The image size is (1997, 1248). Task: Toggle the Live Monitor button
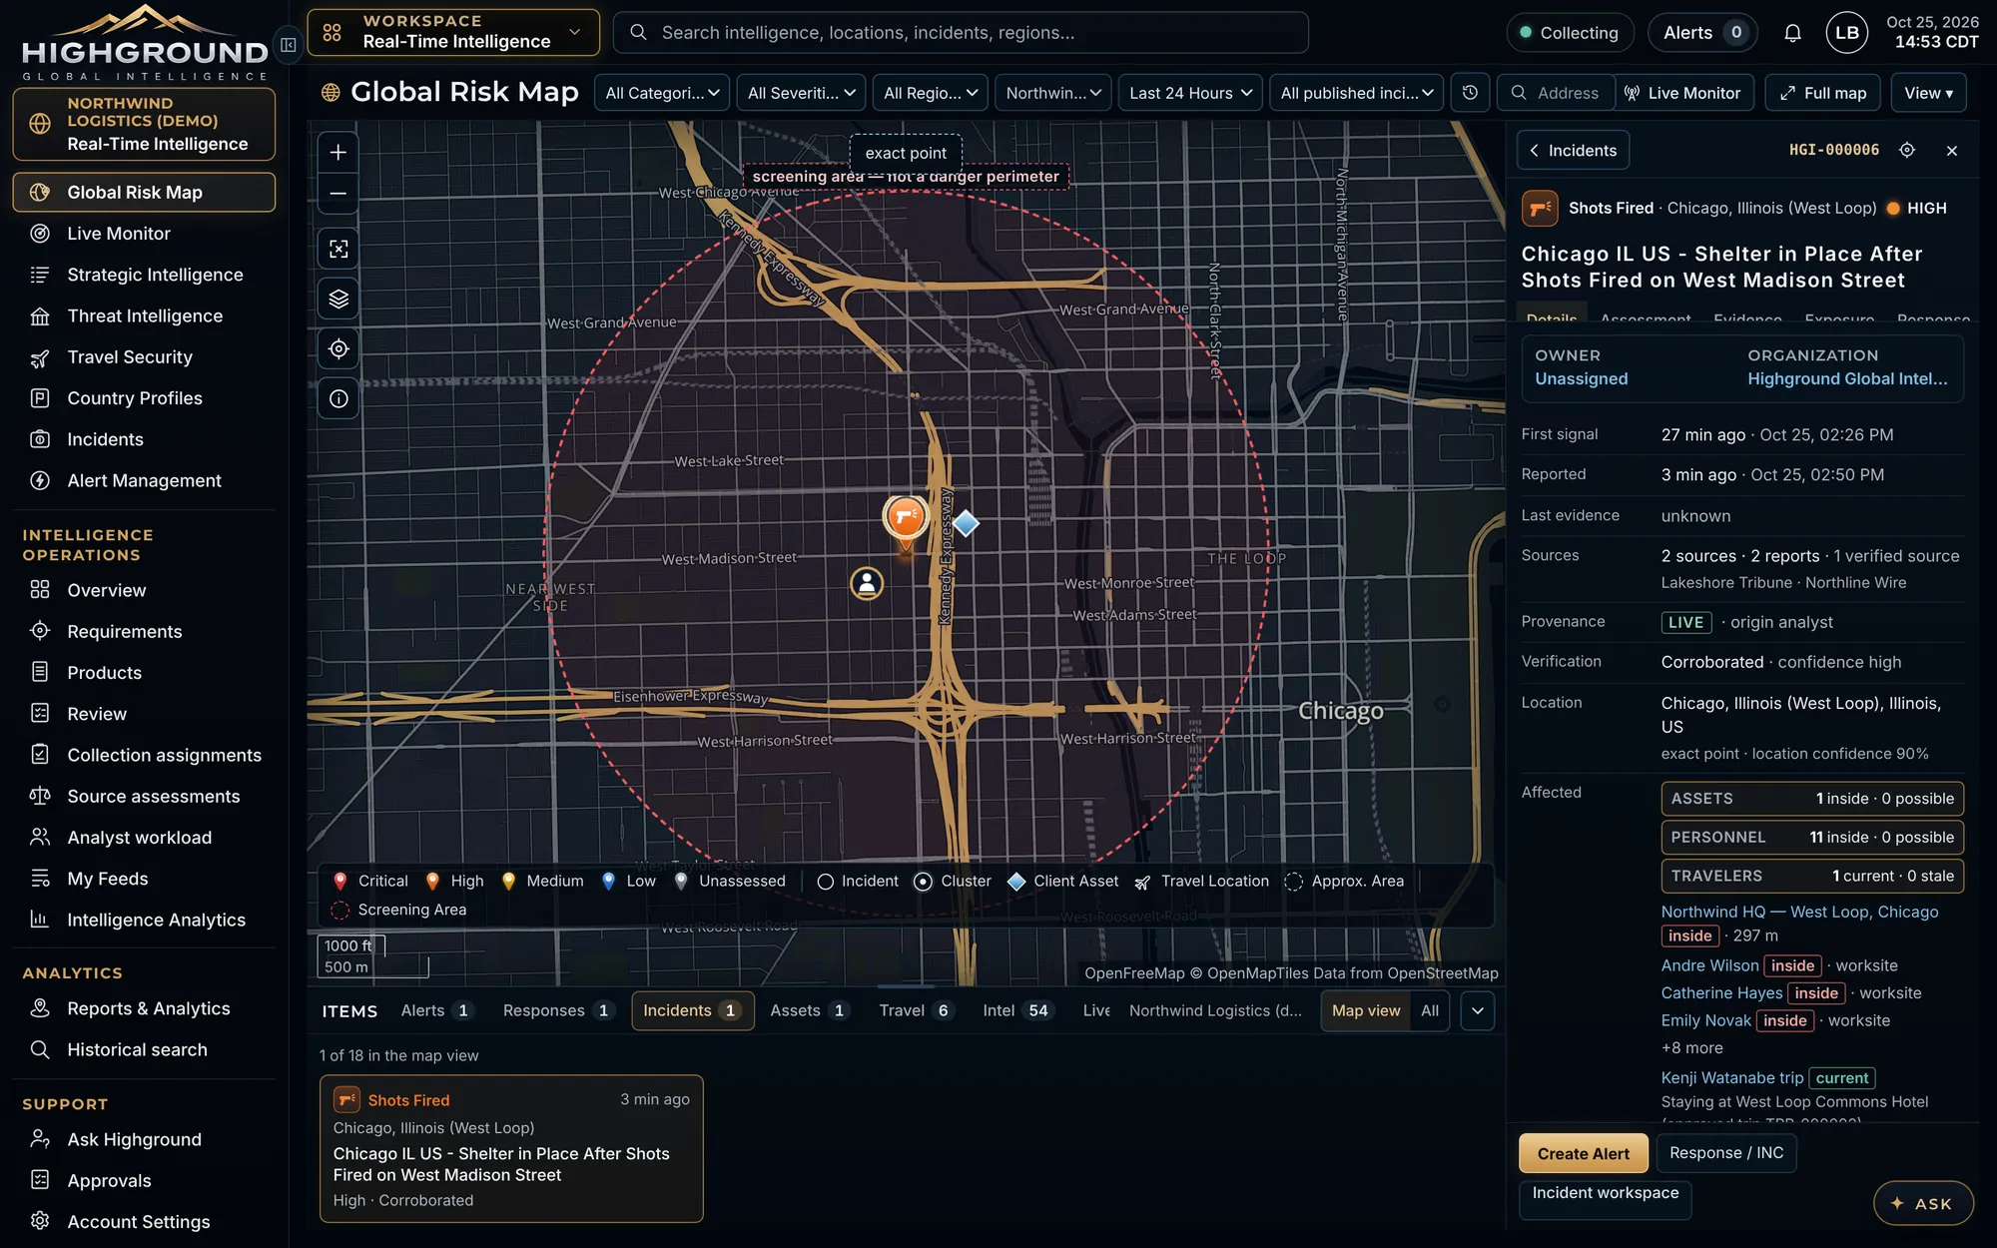pos(1683,93)
